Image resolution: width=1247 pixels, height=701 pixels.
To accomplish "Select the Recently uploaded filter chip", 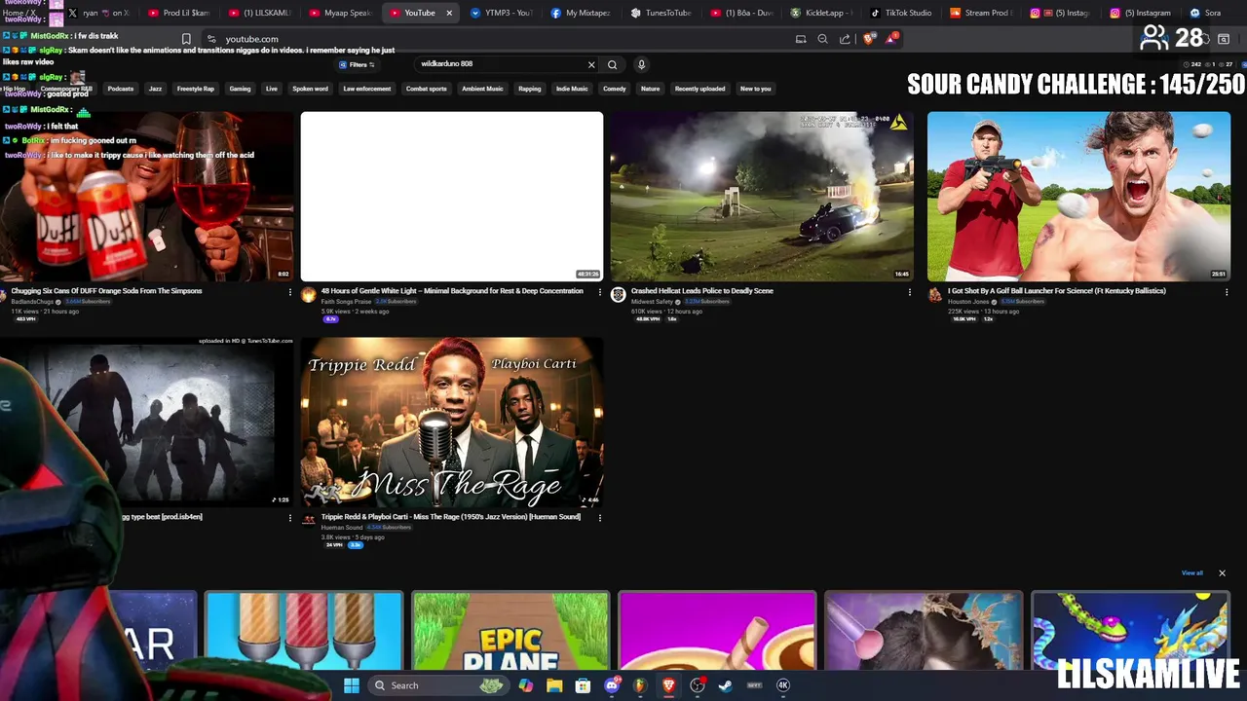I will [x=700, y=89].
